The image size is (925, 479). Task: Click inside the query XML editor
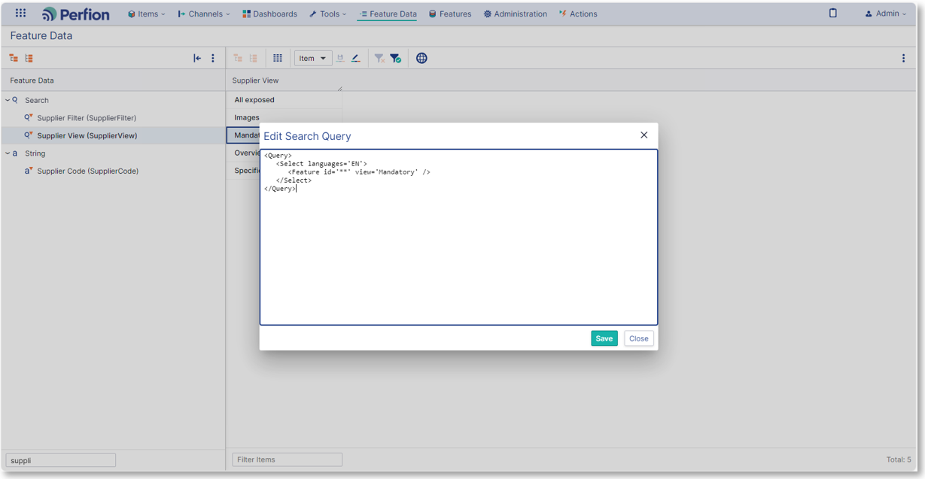458,237
